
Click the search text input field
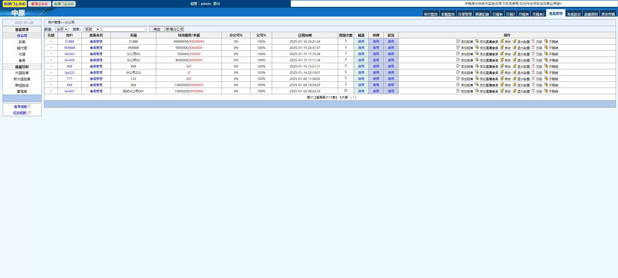coord(124,29)
